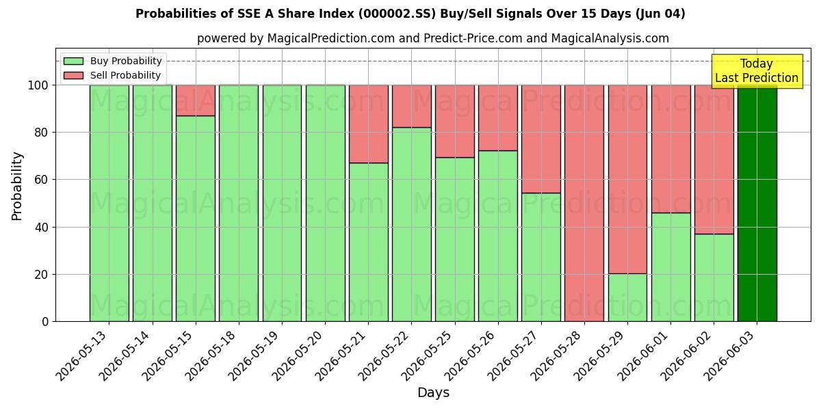
Task: Click the 'Sell Probability' legend label
Action: 125,75
